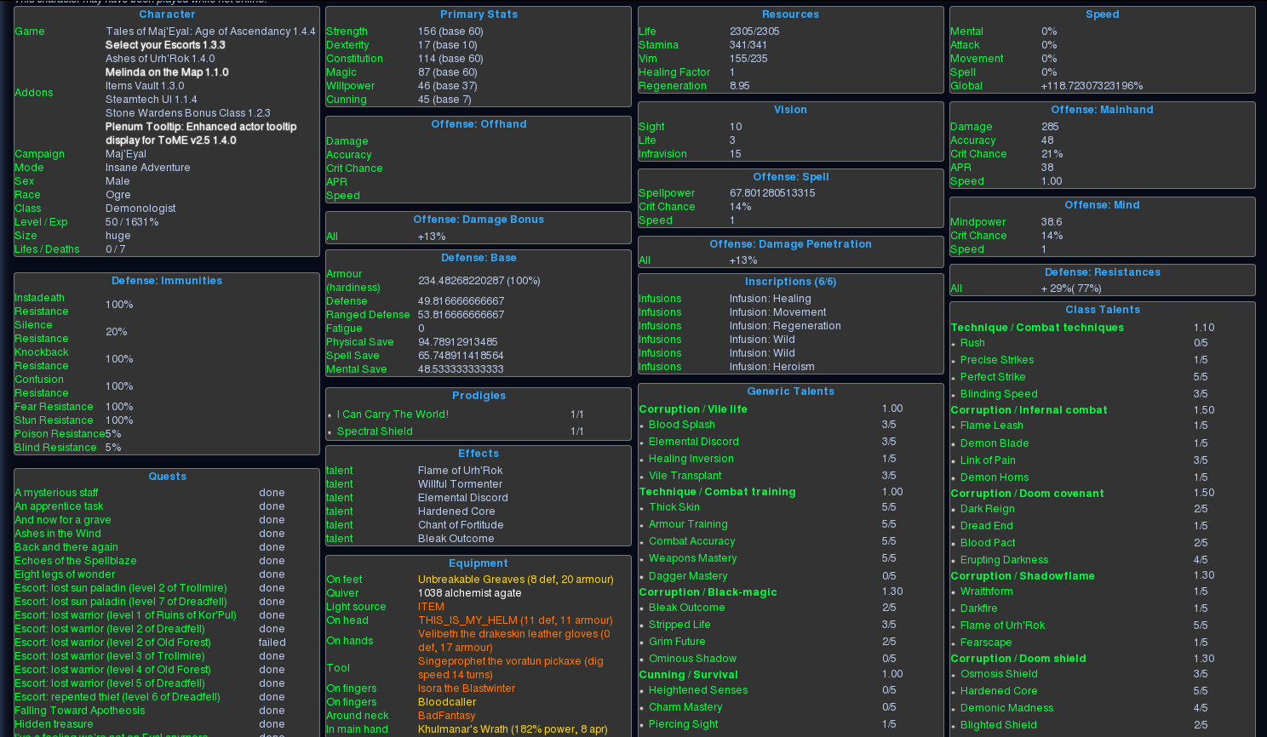Screen dimensions: 1267x737
Task: Select the 'Grim Future' talent
Action: coord(677,642)
